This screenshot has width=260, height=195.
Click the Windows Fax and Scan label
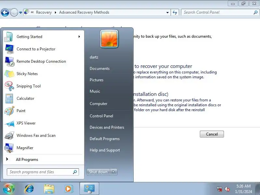(x=36, y=136)
